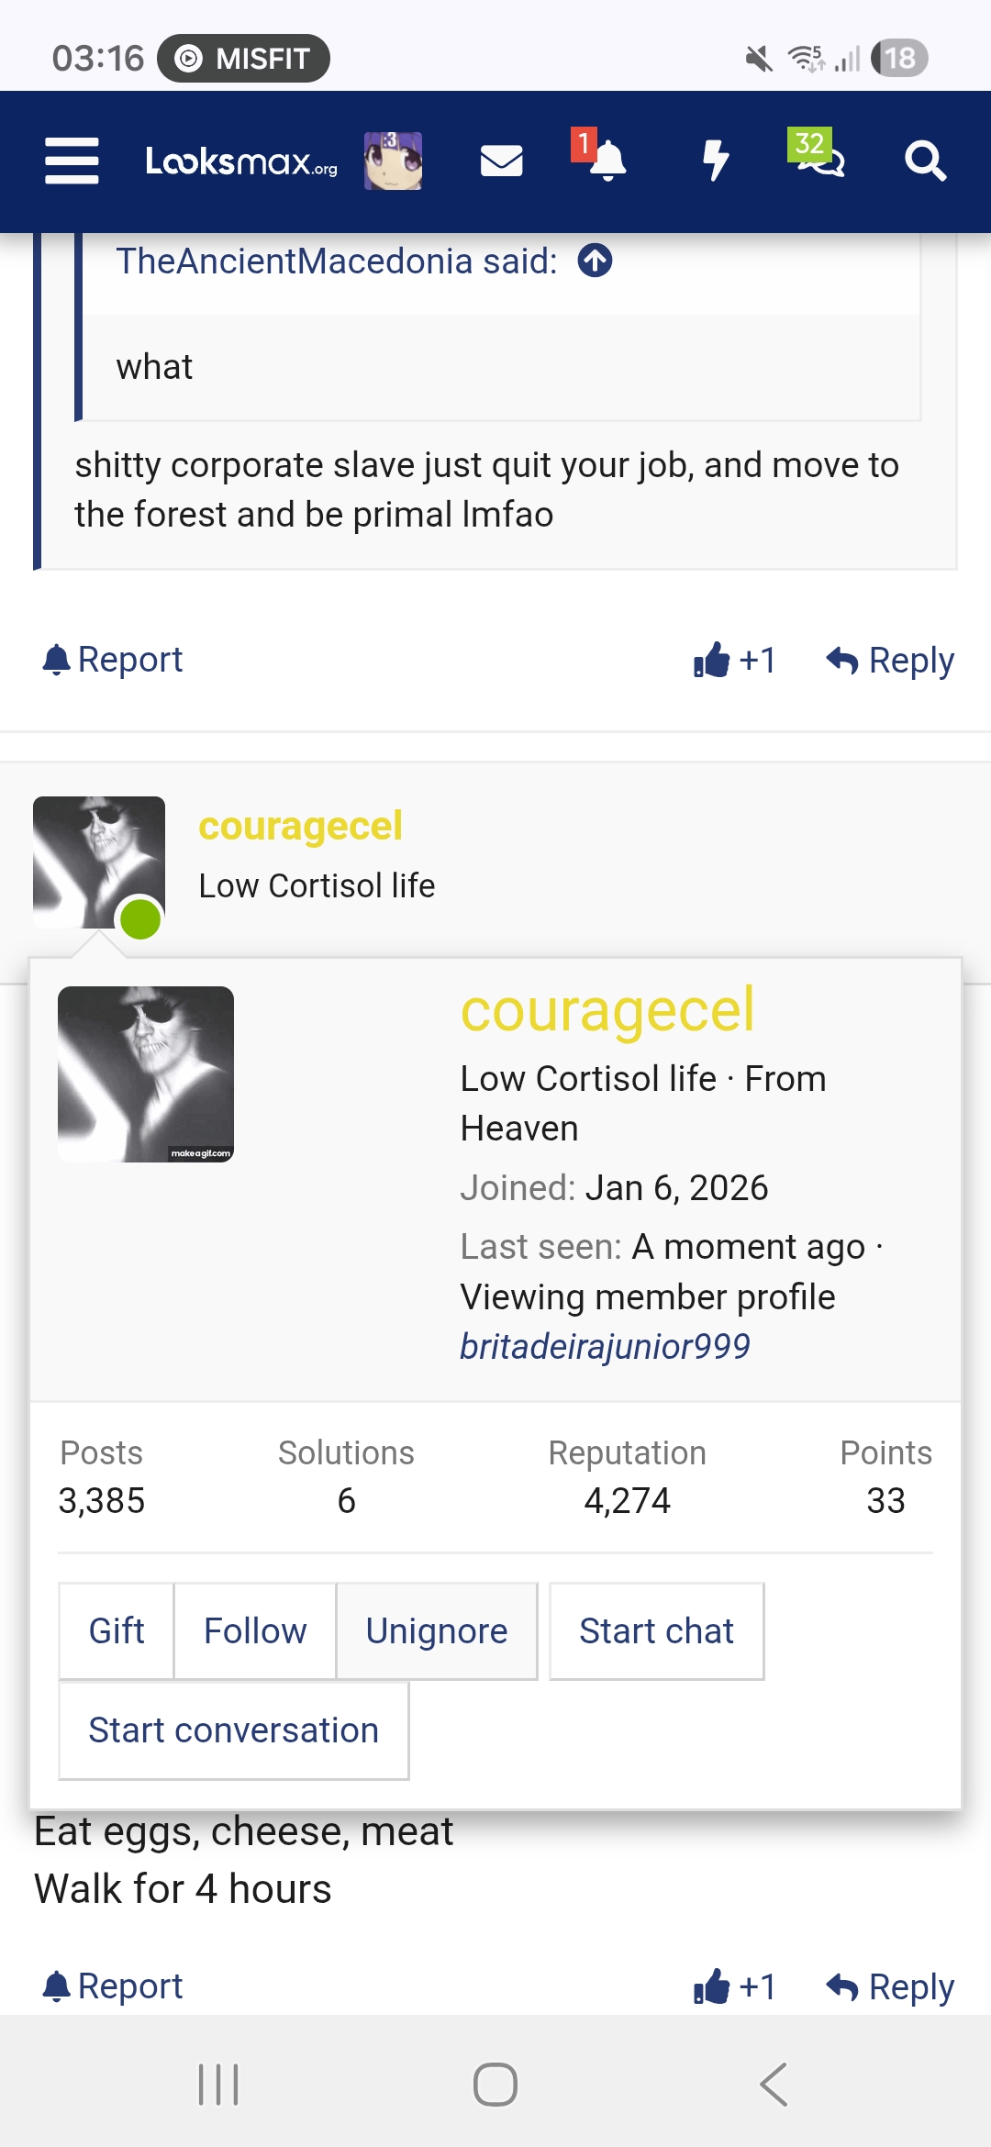
Task: Open couragecel's large avatar in card
Action: pyautogui.click(x=146, y=1074)
